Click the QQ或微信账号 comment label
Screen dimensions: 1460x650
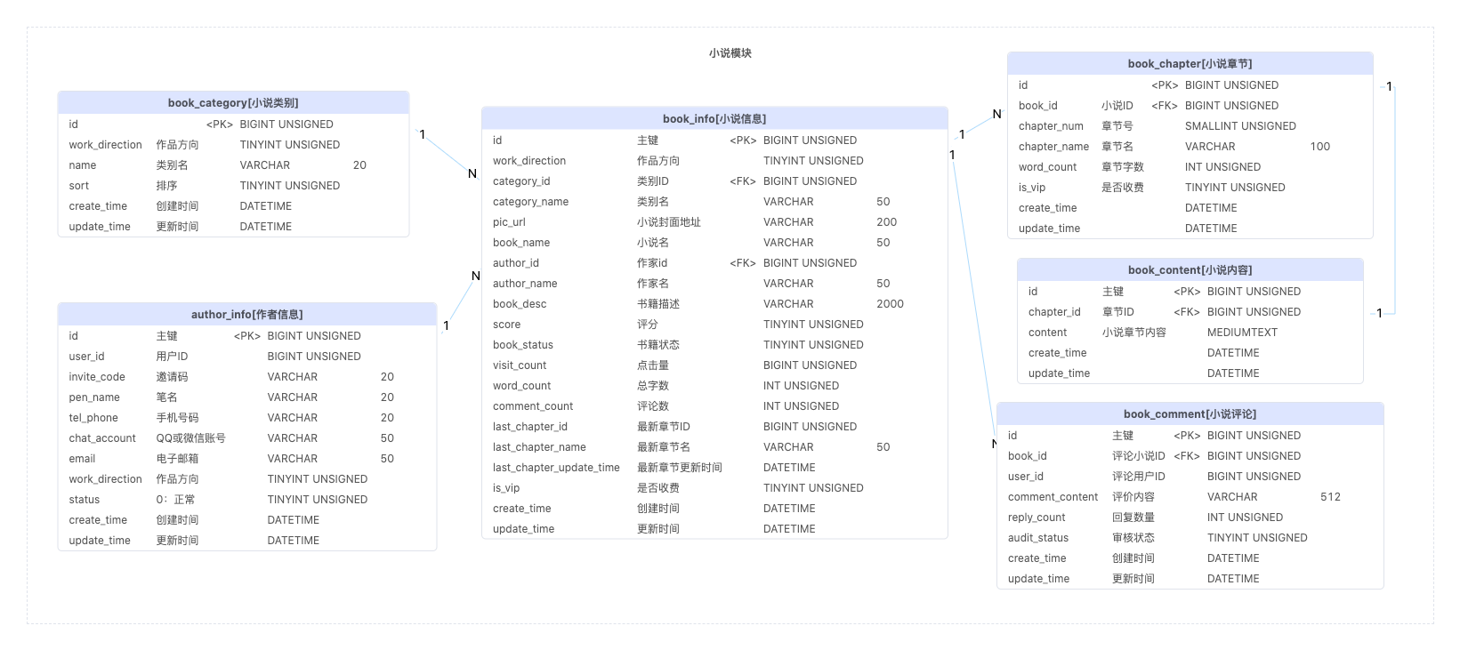coord(190,438)
